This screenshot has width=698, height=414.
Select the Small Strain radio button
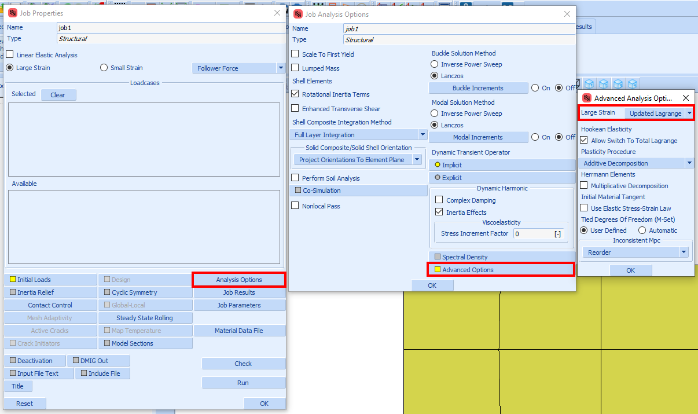click(104, 68)
